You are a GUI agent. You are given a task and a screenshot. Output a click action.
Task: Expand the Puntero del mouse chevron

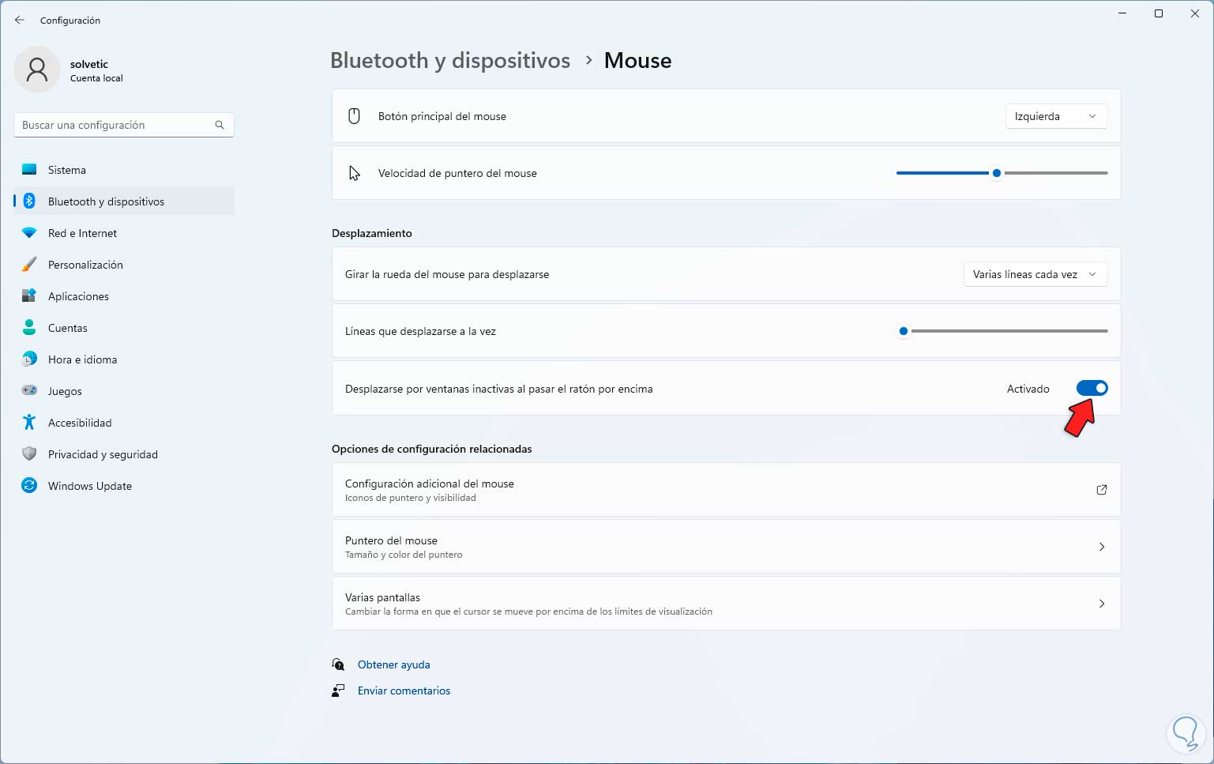point(1102,547)
